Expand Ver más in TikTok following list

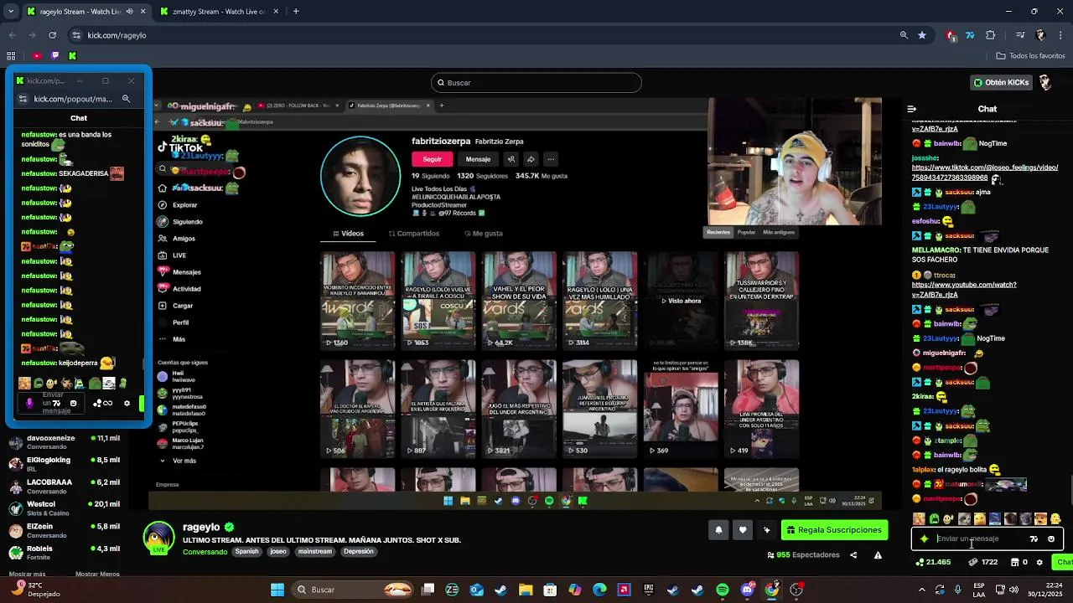coord(179,461)
